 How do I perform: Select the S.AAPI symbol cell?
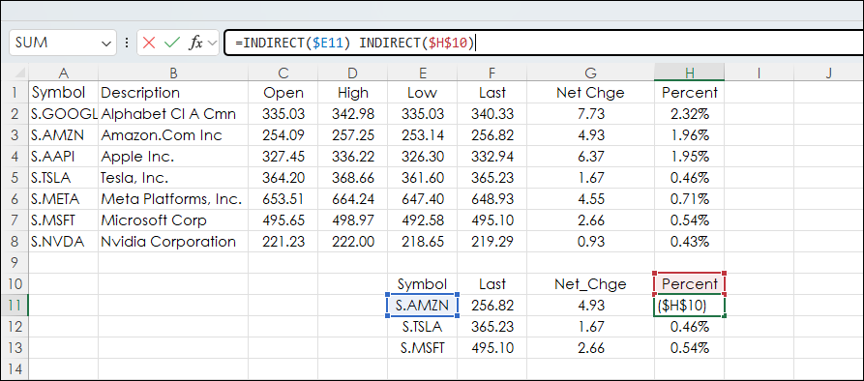(x=63, y=156)
